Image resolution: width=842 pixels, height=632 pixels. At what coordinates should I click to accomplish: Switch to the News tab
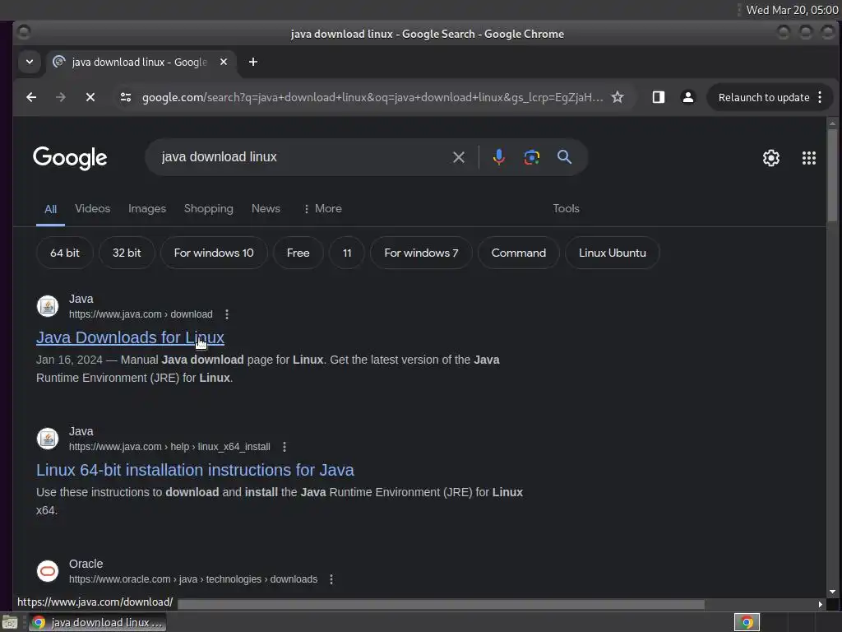point(266,208)
